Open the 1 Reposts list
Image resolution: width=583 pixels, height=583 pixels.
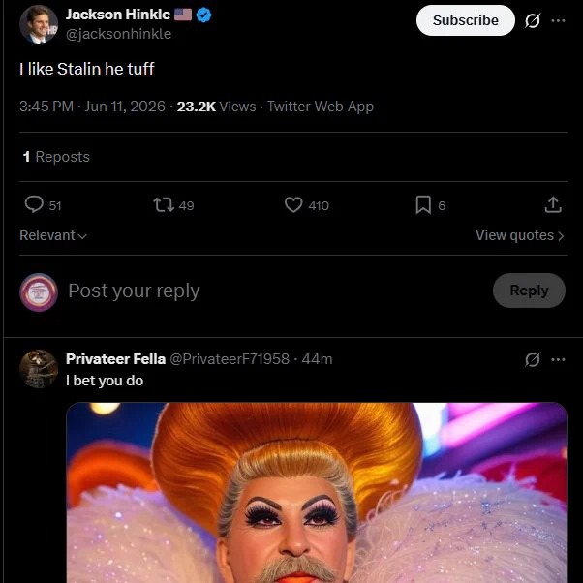point(56,157)
